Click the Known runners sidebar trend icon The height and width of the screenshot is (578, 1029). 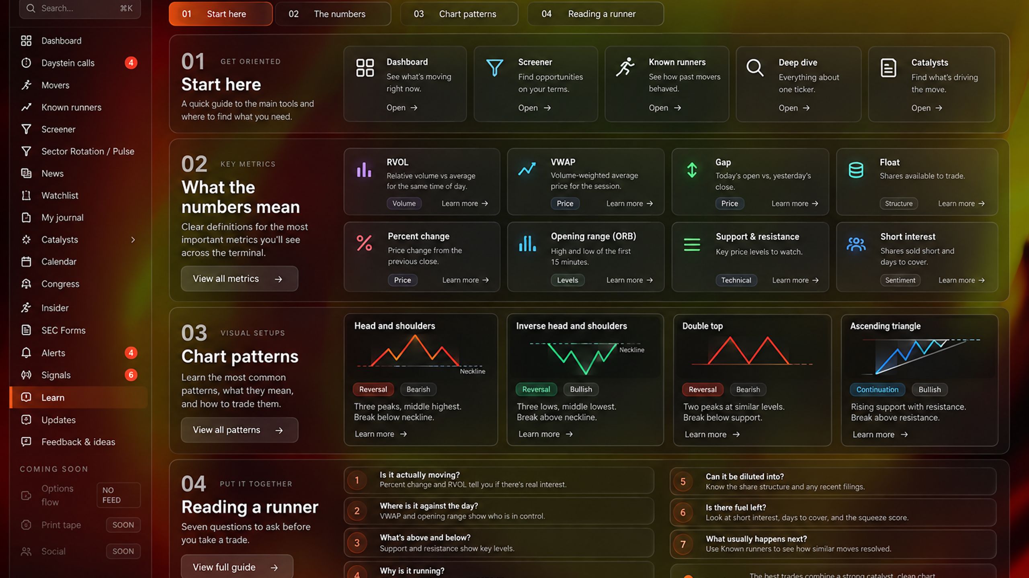(x=26, y=107)
